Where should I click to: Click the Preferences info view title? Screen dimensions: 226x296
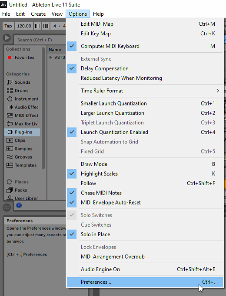point(20,221)
